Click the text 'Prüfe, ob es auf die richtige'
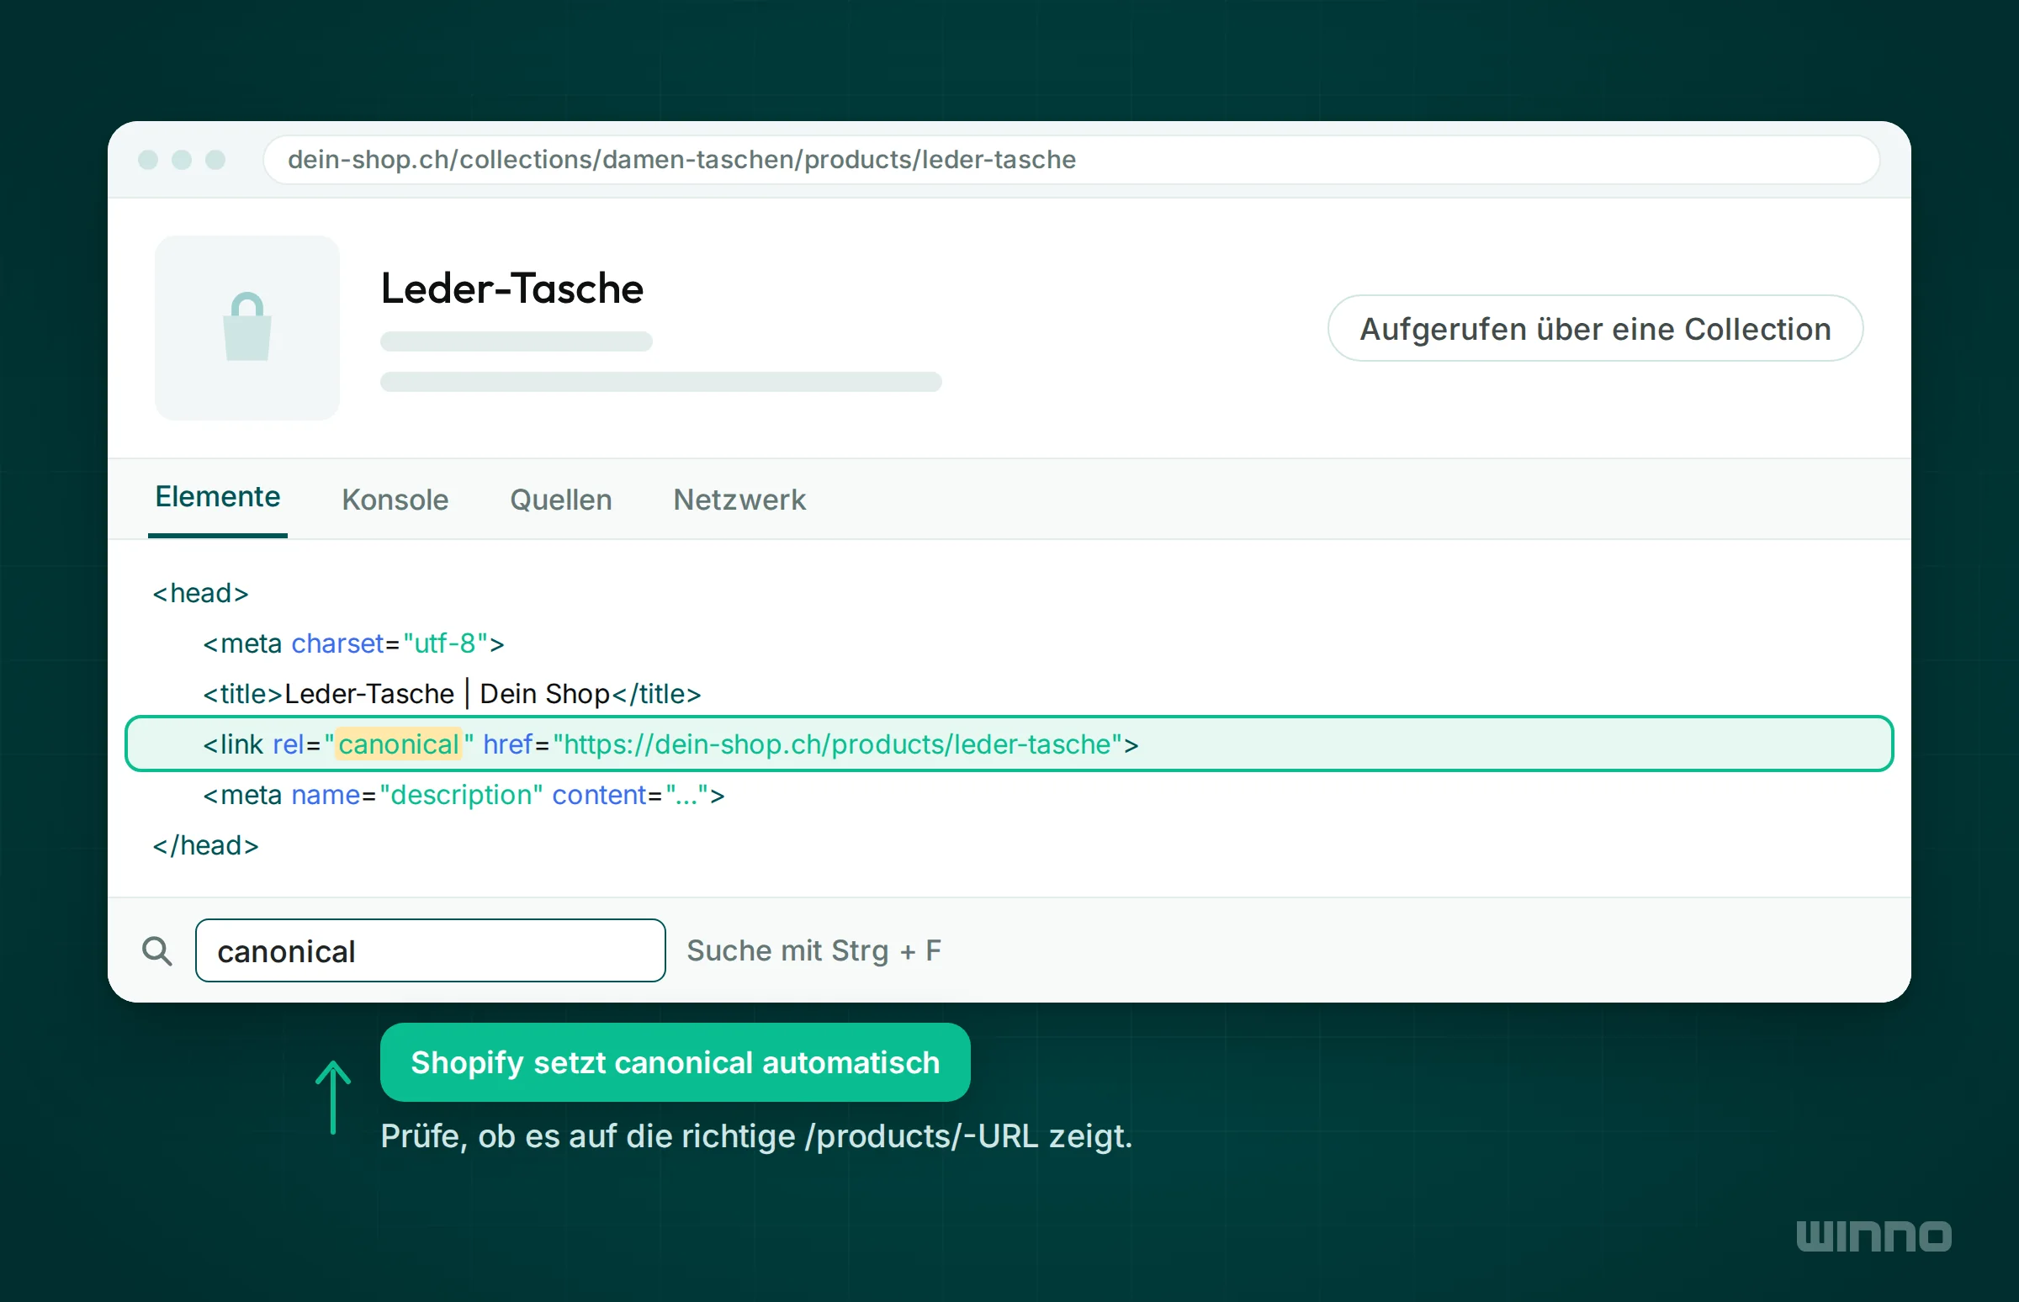This screenshot has height=1302, width=2019. pyautogui.click(x=587, y=1136)
